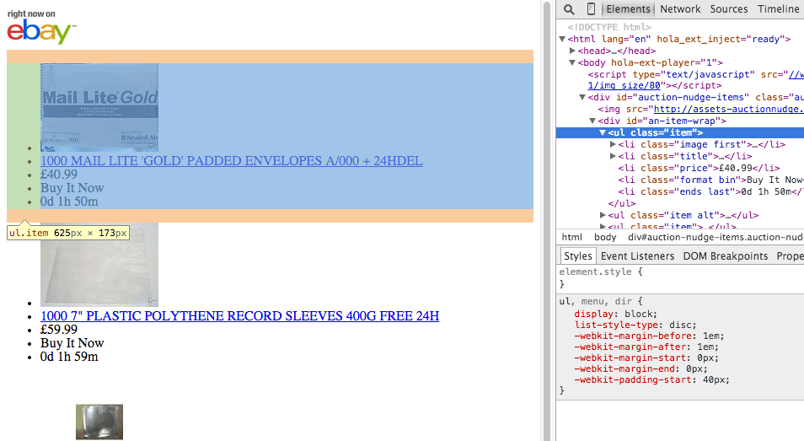This screenshot has height=441, width=804.
Task: Select the Styles sidebar tab
Action: pos(578,255)
